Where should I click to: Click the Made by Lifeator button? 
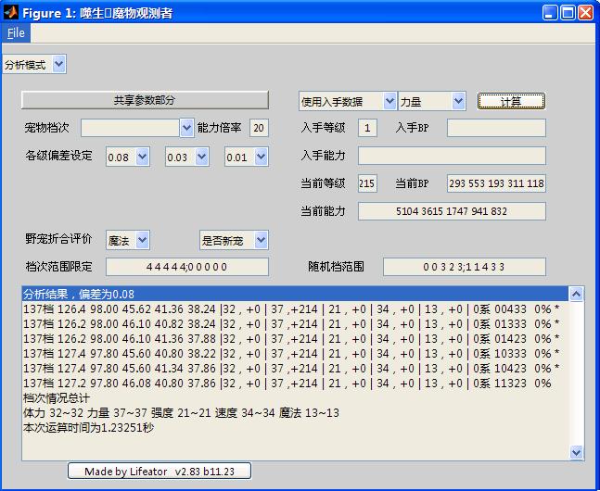160,471
